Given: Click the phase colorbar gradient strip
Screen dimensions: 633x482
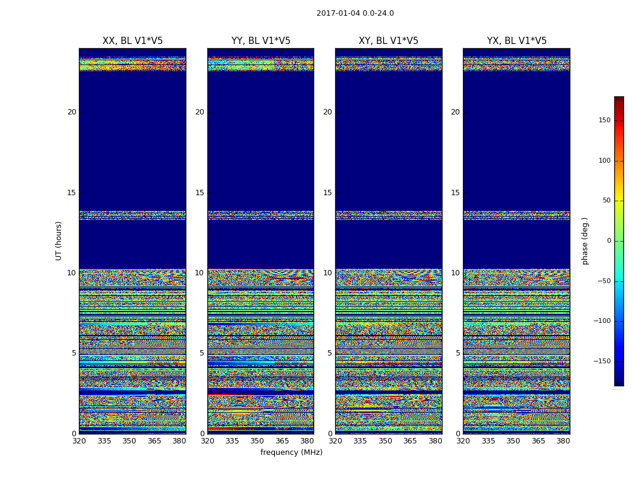Looking at the screenshot, I should (619, 241).
